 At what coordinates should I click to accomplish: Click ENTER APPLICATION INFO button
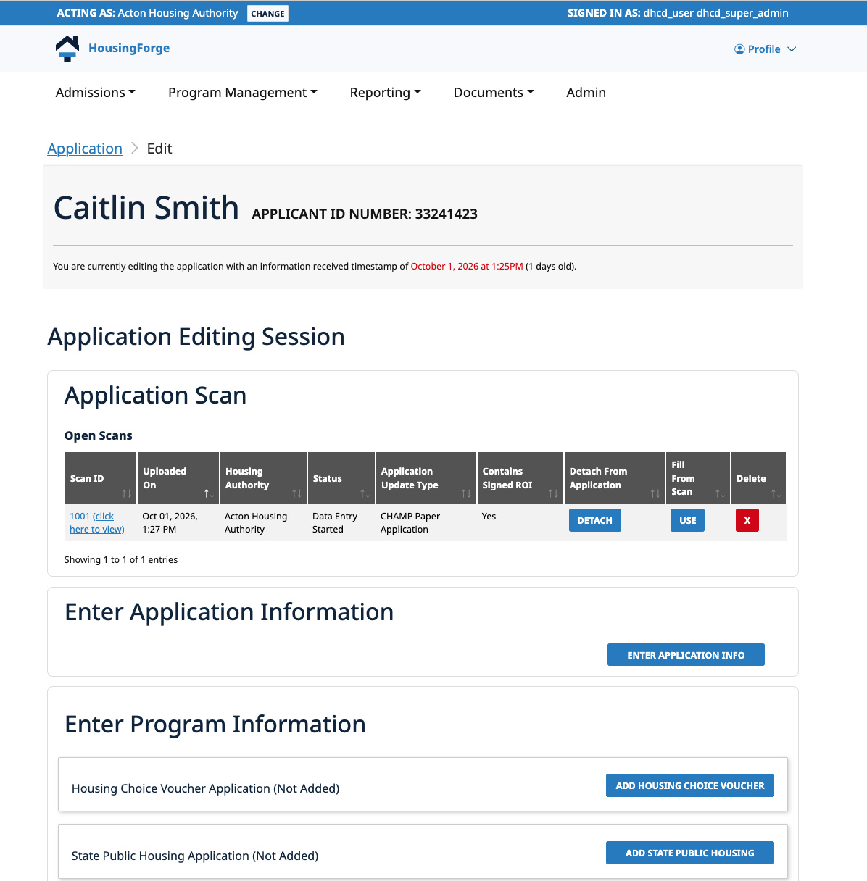coord(686,655)
